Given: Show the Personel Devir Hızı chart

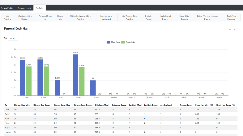Looking at the screenshot, I should click(45, 18).
